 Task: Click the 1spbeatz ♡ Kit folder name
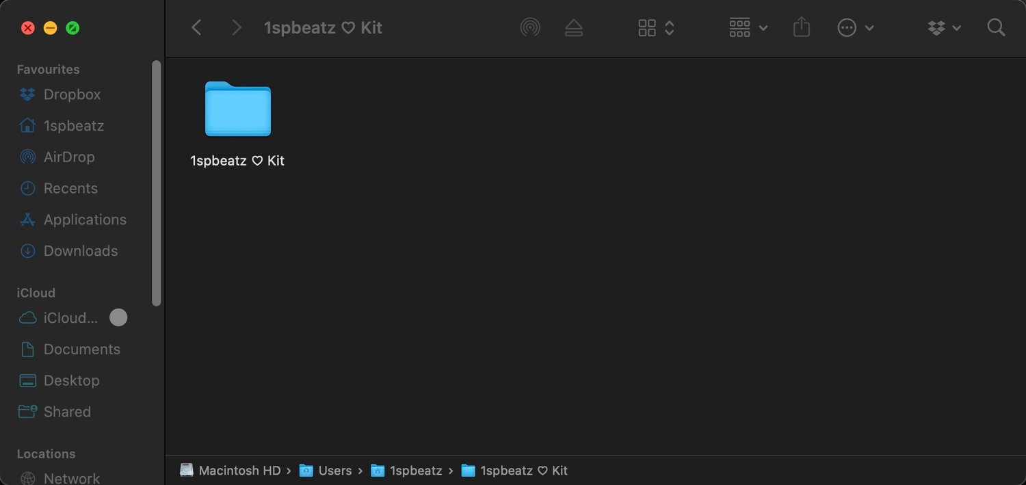point(237,161)
